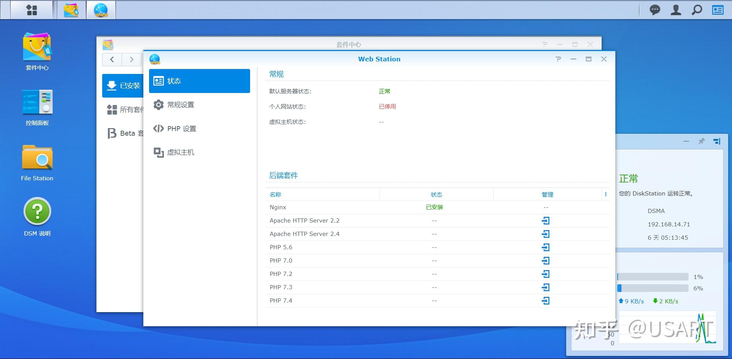Open PHP 7.2 package install icon
732x359 pixels.
tap(546, 274)
